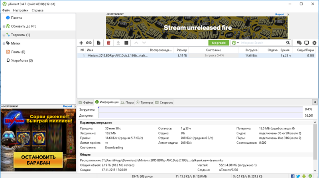
Task: Switch to the Трекеры tab
Action: (x=144, y=102)
